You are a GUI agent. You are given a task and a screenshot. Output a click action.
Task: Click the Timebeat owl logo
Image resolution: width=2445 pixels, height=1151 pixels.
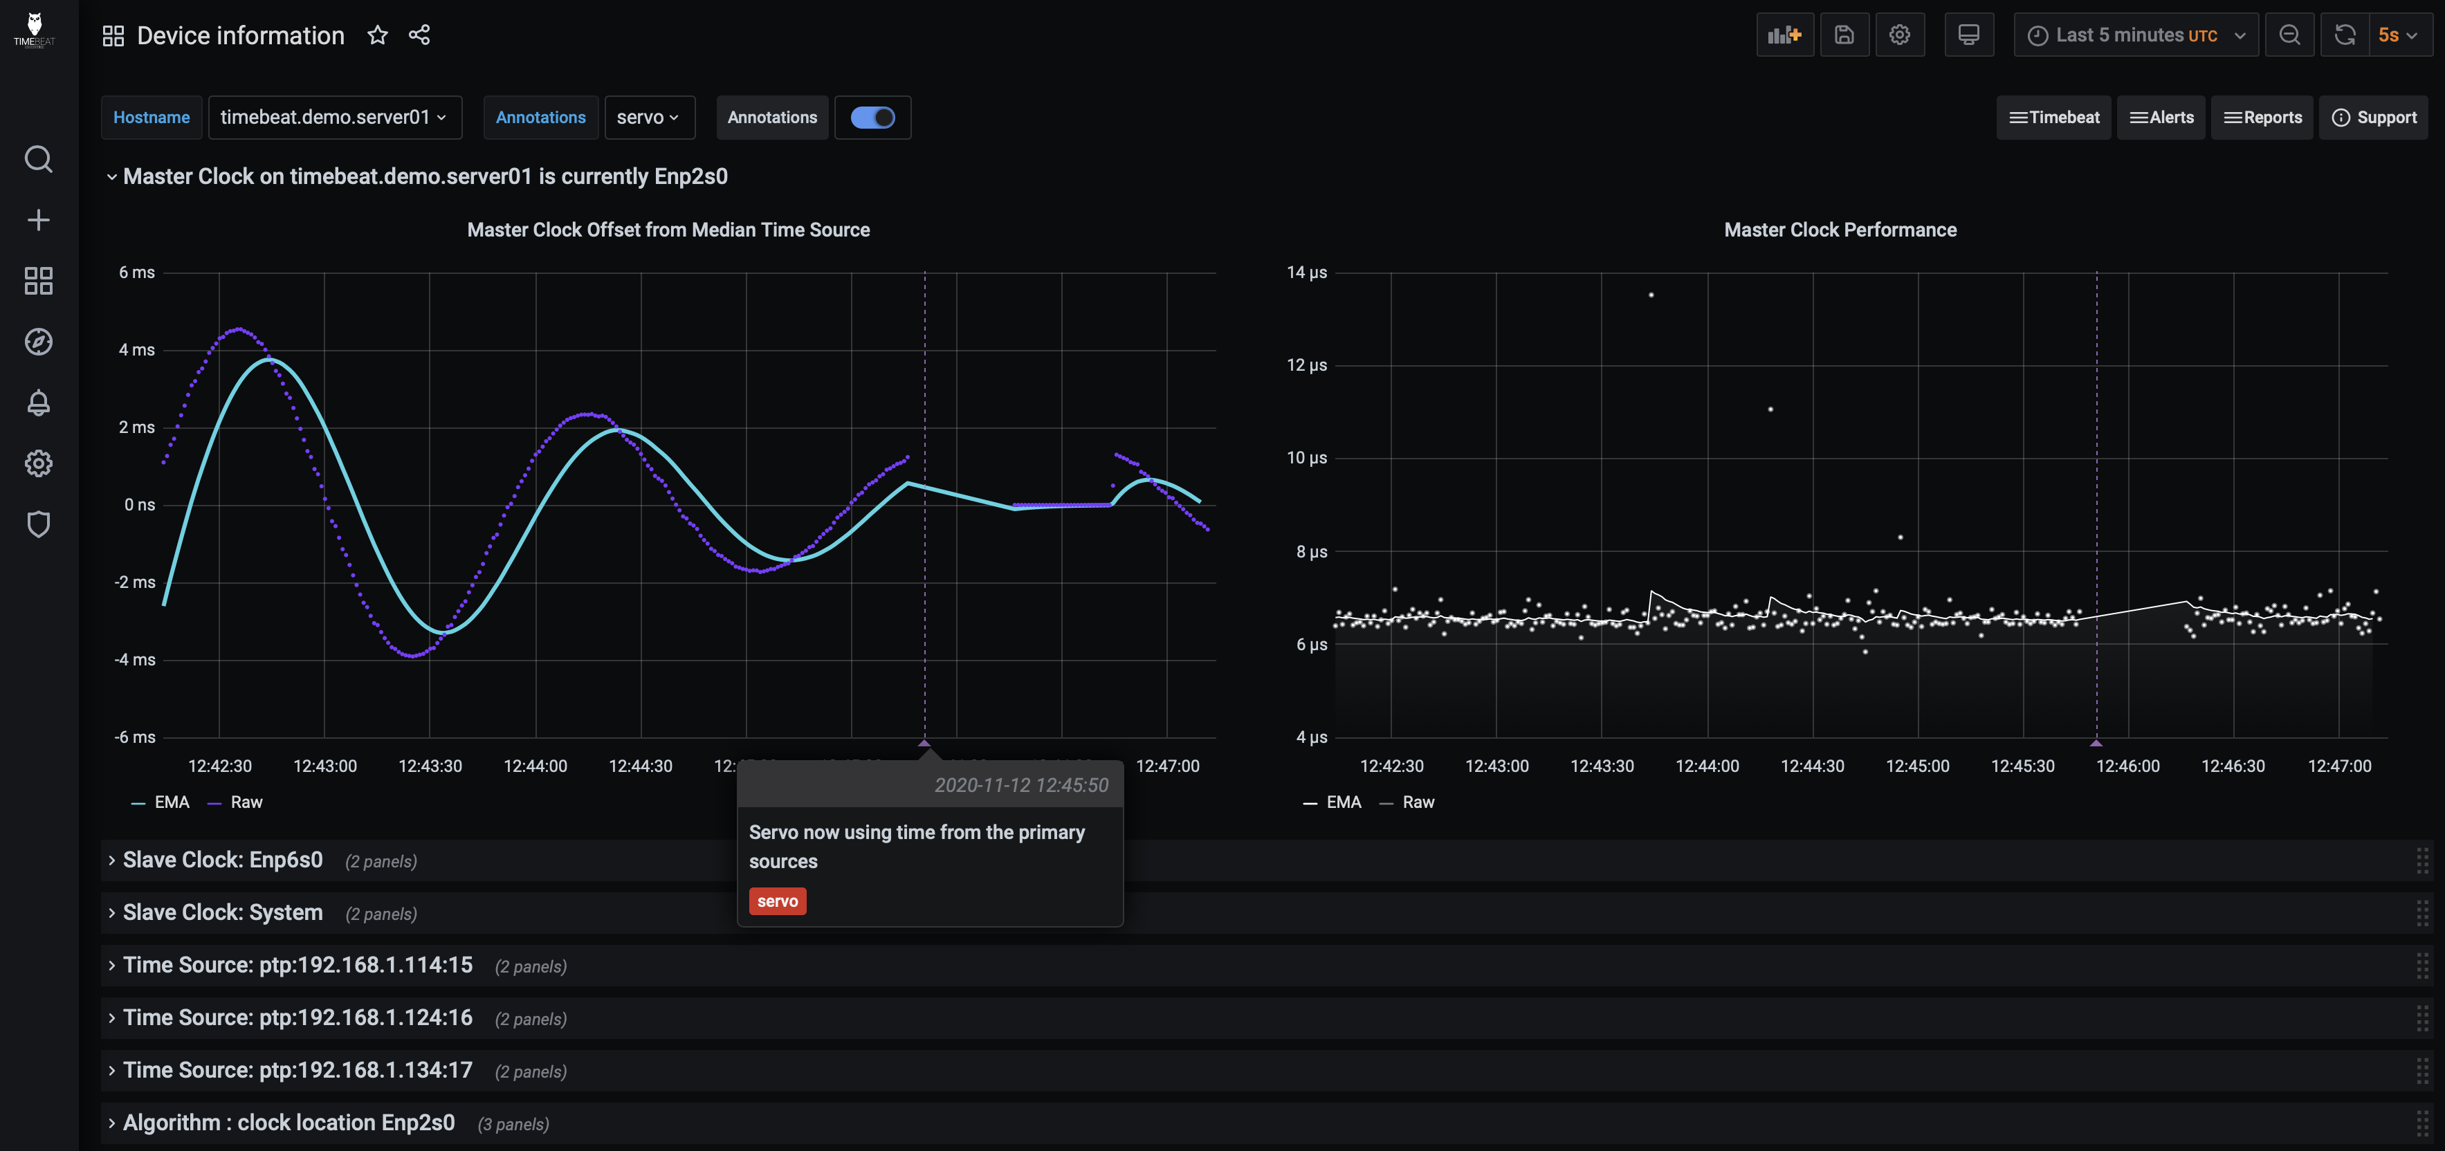(34, 30)
